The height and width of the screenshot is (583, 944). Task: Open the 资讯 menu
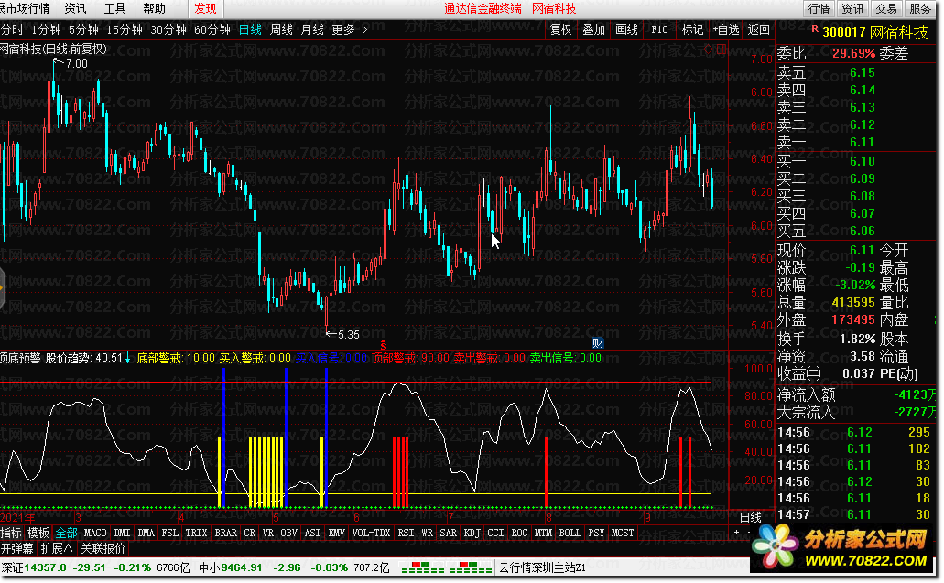75,8
